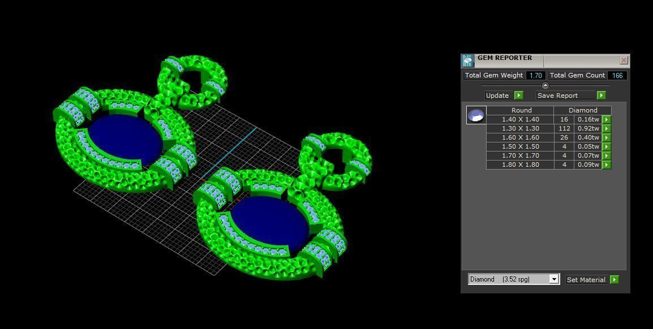Click the green arrow for the 0.09tw row
Image resolution: width=653 pixels, height=329 pixels.
[x=607, y=164]
